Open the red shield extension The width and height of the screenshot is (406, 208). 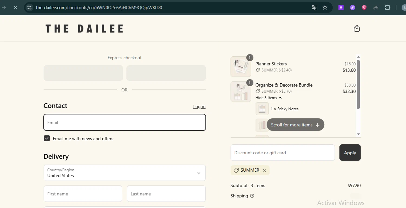click(x=364, y=8)
